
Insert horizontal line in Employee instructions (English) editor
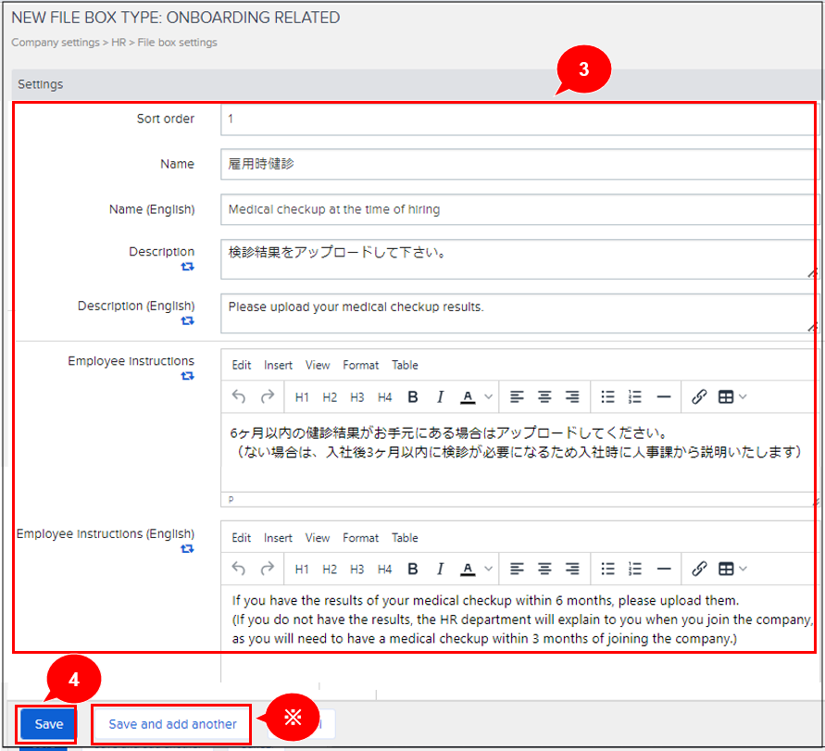pos(663,569)
